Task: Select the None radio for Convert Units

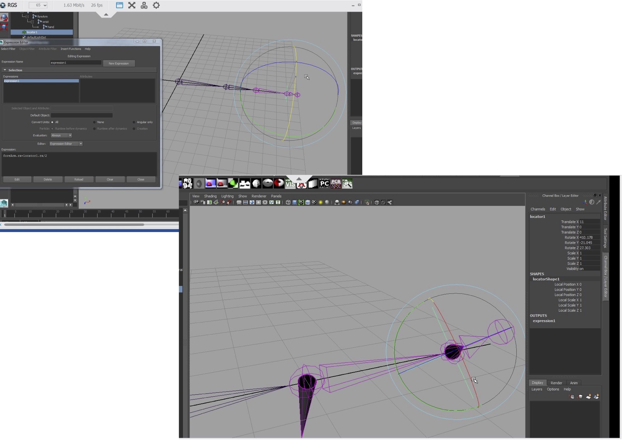Action: coord(94,122)
